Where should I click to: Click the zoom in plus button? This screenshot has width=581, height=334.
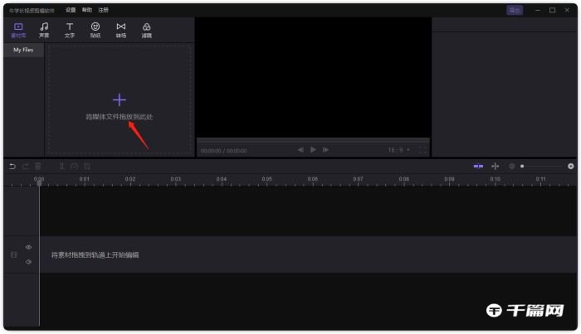click(x=571, y=167)
